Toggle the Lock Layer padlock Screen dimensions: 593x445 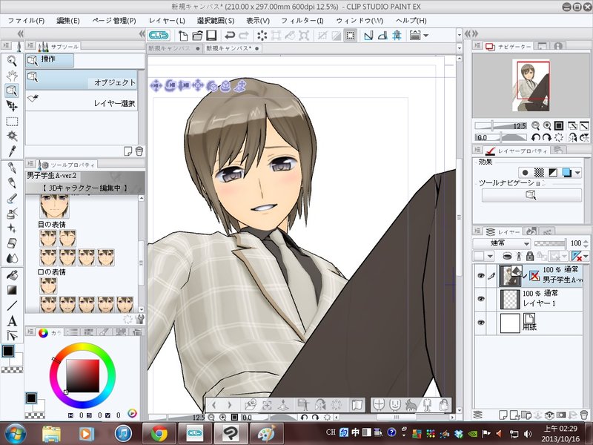pyautogui.click(x=530, y=256)
